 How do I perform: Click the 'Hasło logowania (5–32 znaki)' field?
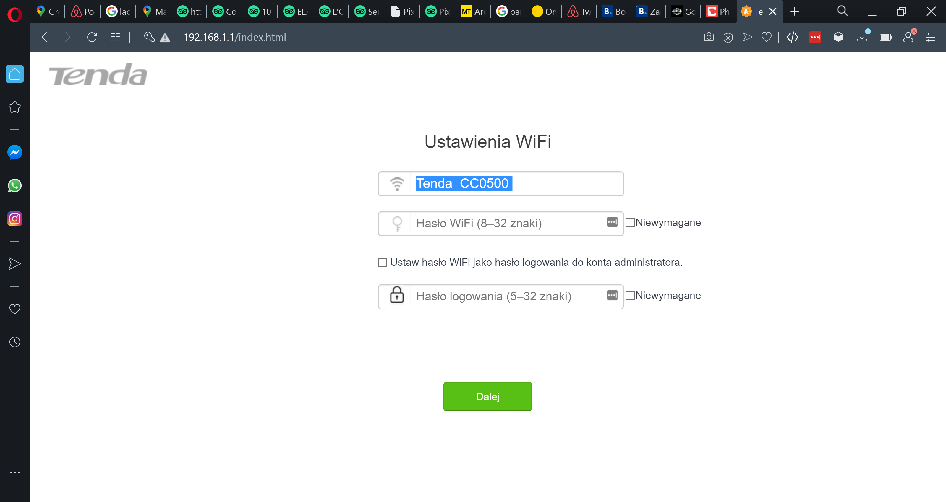(500, 296)
